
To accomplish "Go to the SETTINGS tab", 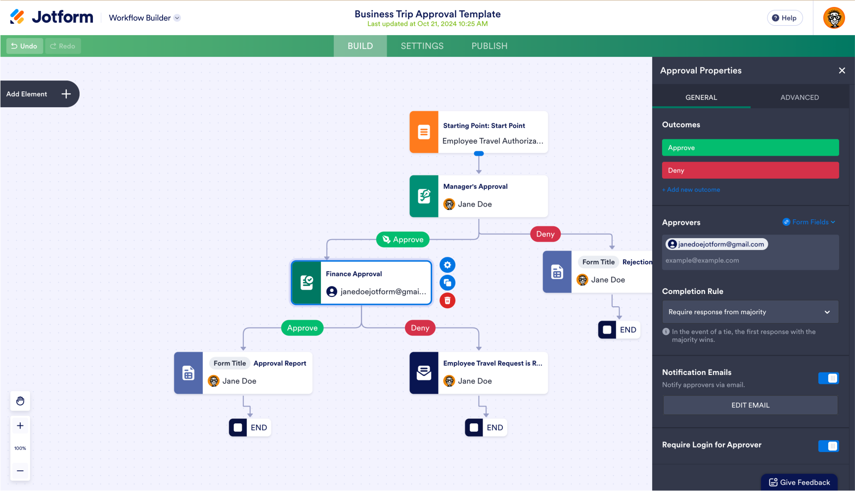I will tap(422, 46).
